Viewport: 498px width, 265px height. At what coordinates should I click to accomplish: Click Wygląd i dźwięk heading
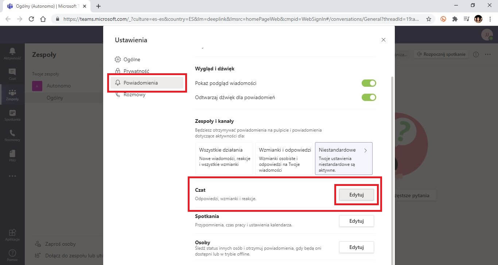coord(215,69)
